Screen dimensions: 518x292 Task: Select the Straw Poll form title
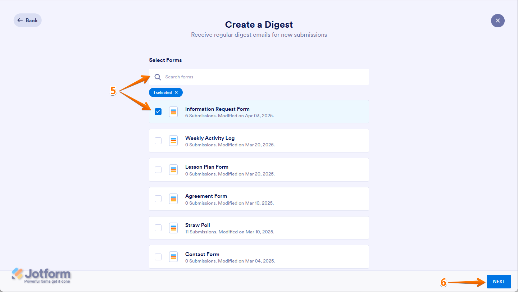(197, 225)
